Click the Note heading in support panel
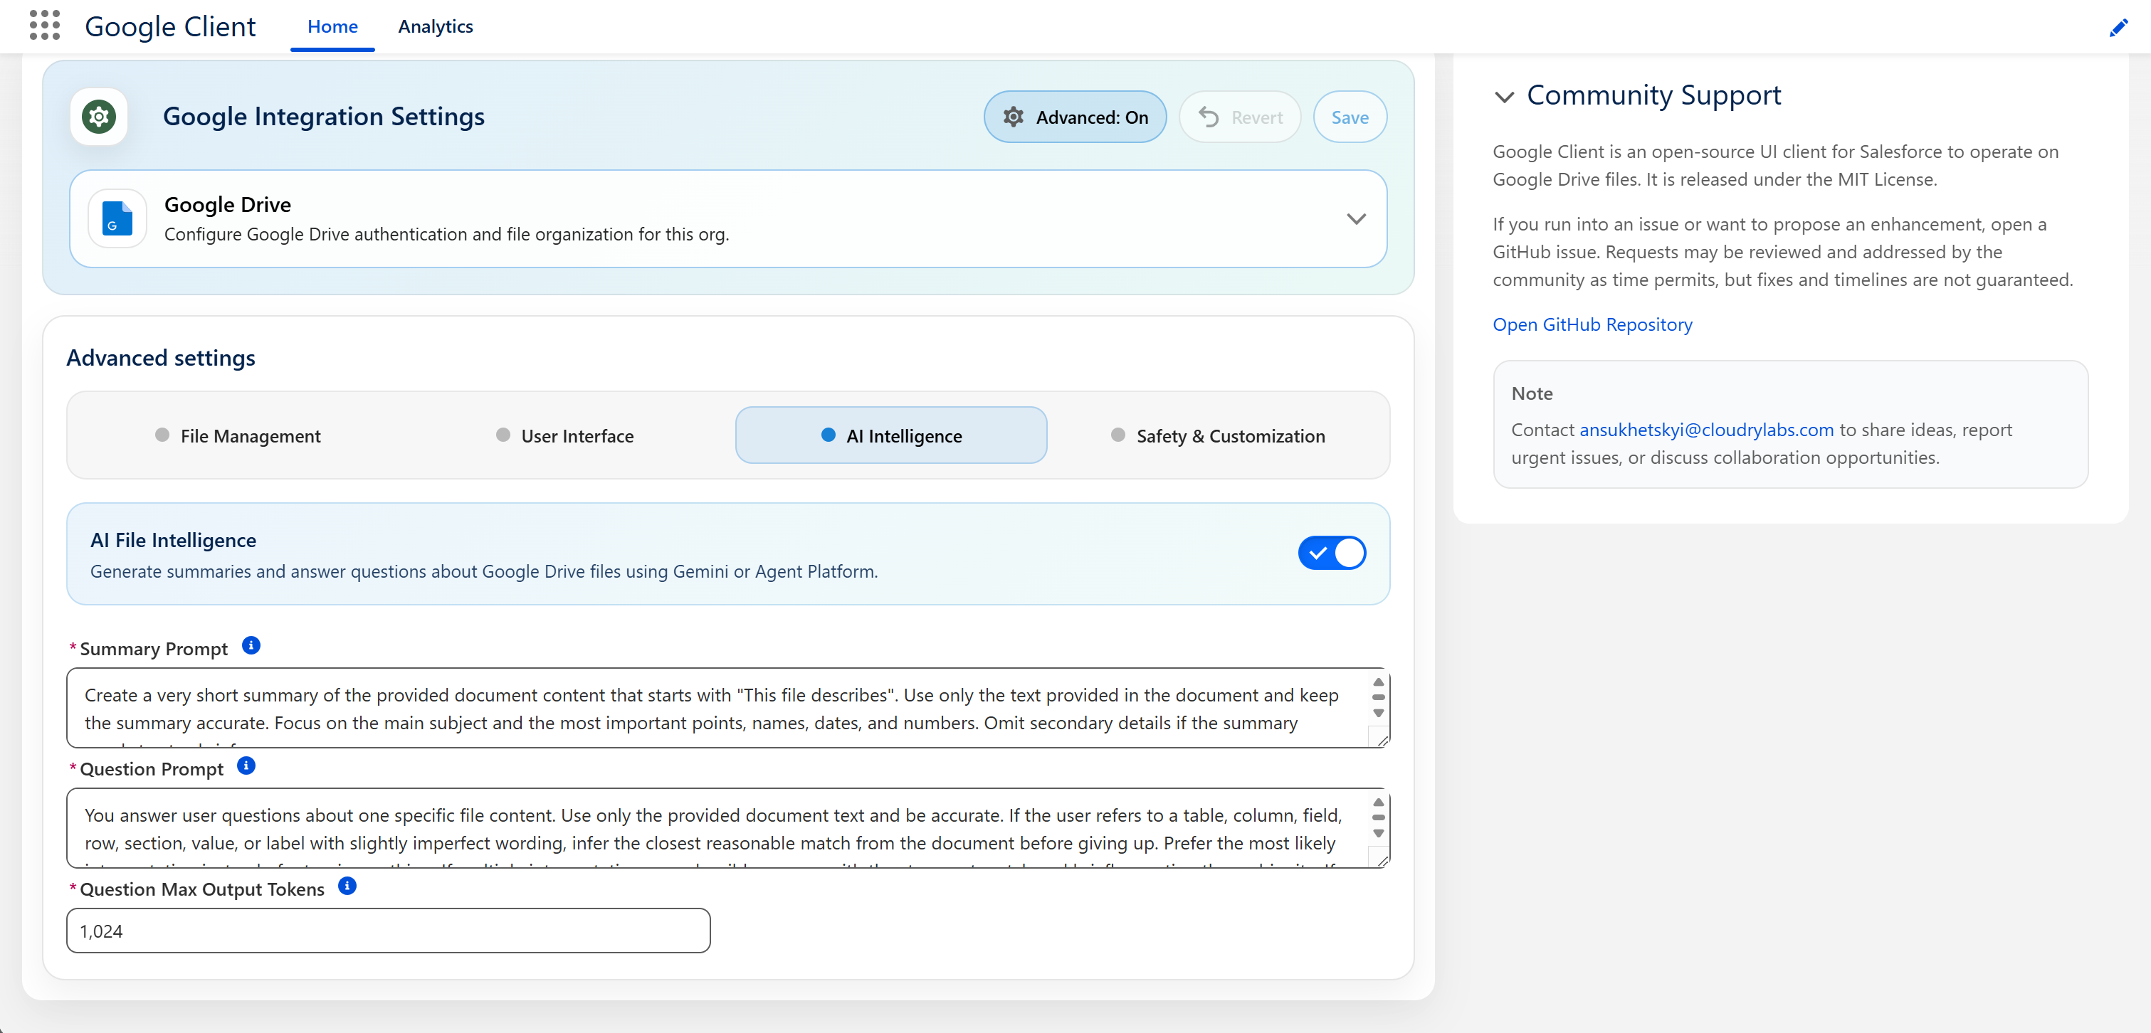2151x1033 pixels. [x=1532, y=394]
